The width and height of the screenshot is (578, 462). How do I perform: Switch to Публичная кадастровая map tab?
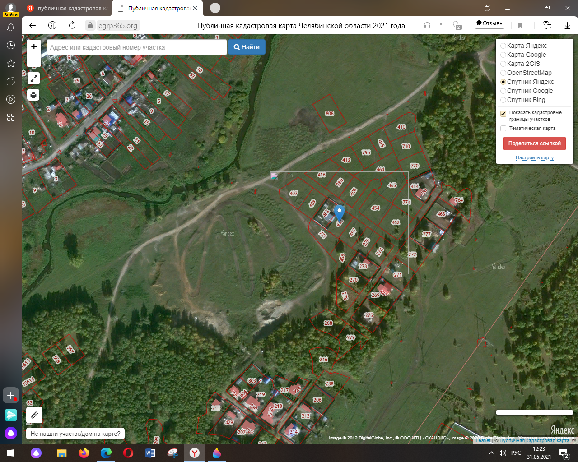pos(158,8)
